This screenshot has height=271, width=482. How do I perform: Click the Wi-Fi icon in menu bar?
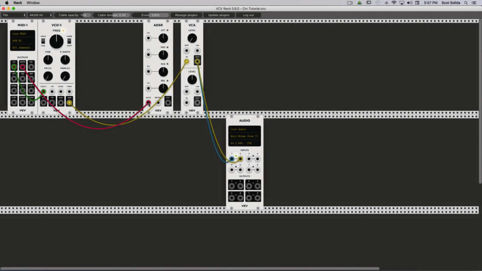(394, 3)
